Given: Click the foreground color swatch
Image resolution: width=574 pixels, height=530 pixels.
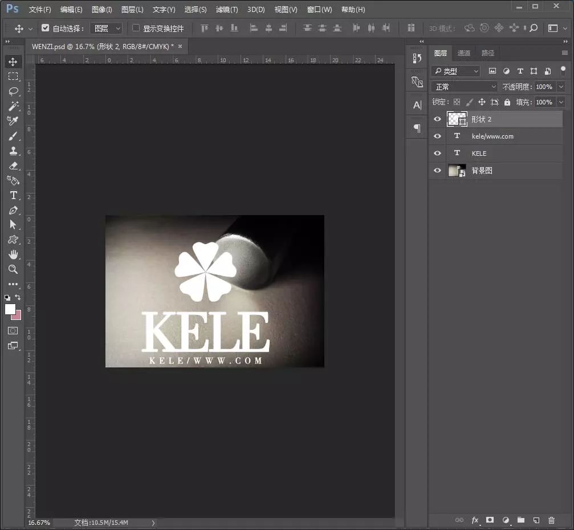Looking at the screenshot, I should click(10, 309).
